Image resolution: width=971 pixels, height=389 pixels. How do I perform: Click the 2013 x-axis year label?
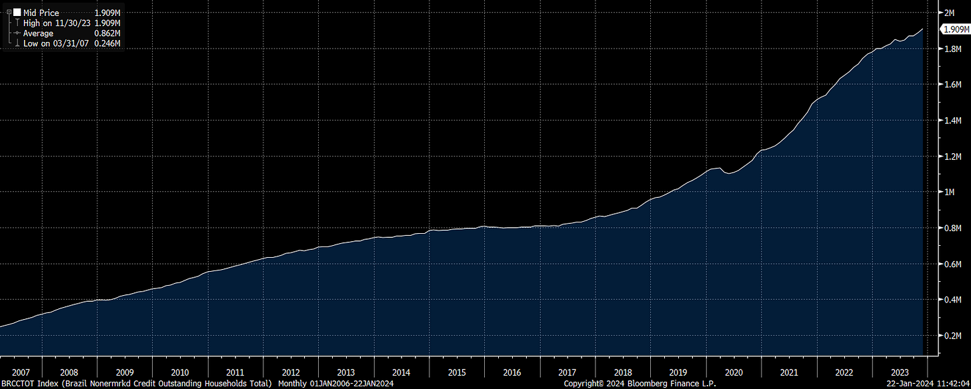[x=346, y=372]
